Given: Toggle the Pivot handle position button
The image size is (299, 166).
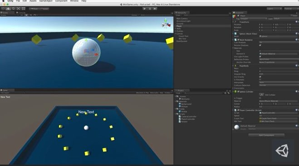Looking at the screenshot, I should pos(34,9).
